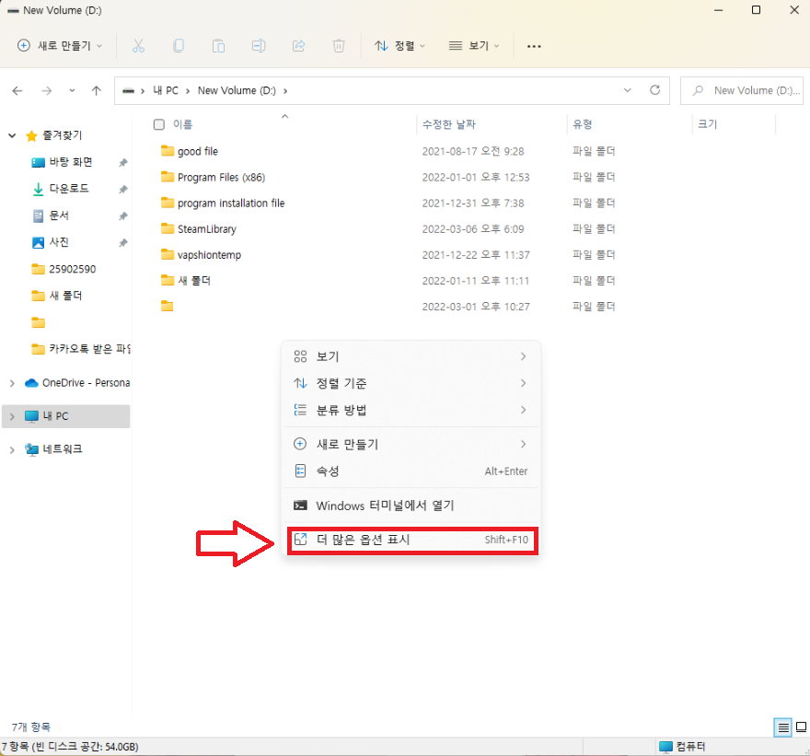Open recent locations dropdown arrow
This screenshot has height=756, width=810.
(72, 91)
